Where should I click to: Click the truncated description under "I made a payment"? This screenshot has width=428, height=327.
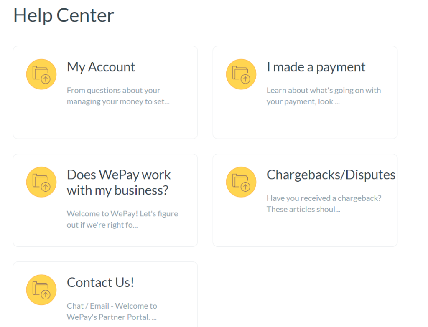[x=324, y=96]
